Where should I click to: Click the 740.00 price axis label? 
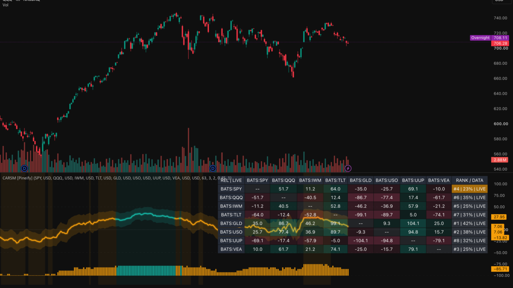(500, 18)
